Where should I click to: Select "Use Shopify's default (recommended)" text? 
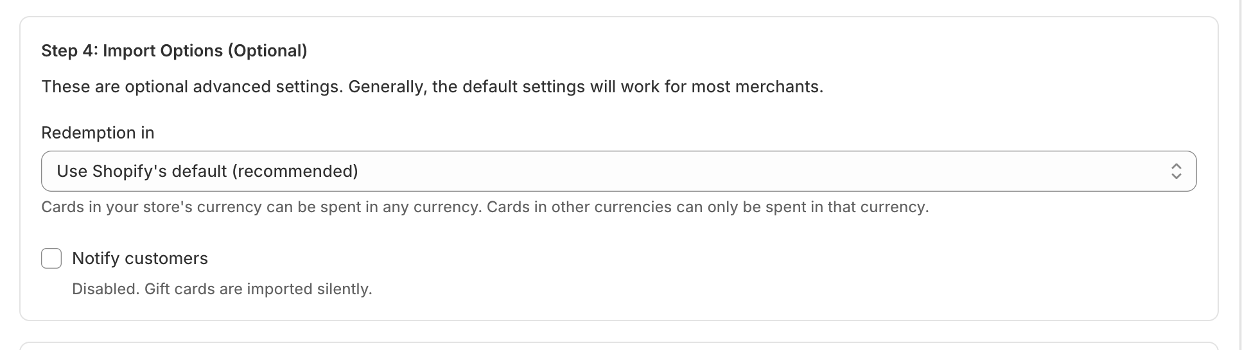[x=207, y=171]
